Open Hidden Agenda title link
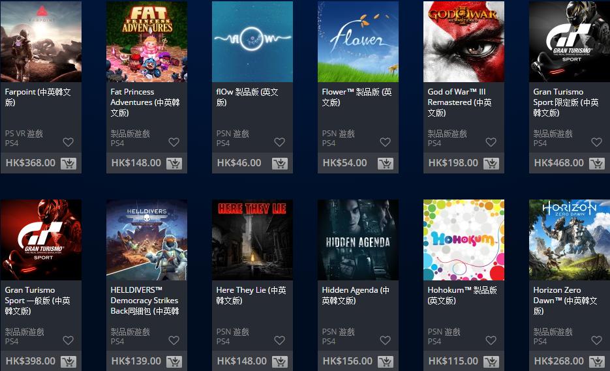 coord(356,295)
